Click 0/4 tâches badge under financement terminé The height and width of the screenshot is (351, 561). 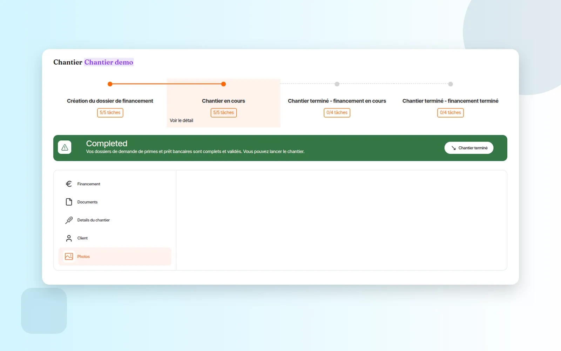pyautogui.click(x=451, y=113)
